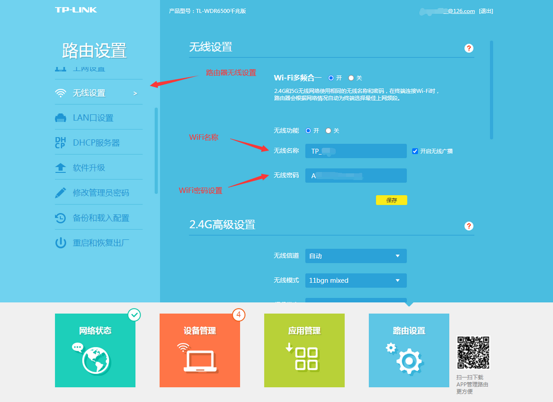Click the power icon for 重启和恢复出厂
Image resolution: width=553 pixels, height=402 pixels.
tap(60, 243)
